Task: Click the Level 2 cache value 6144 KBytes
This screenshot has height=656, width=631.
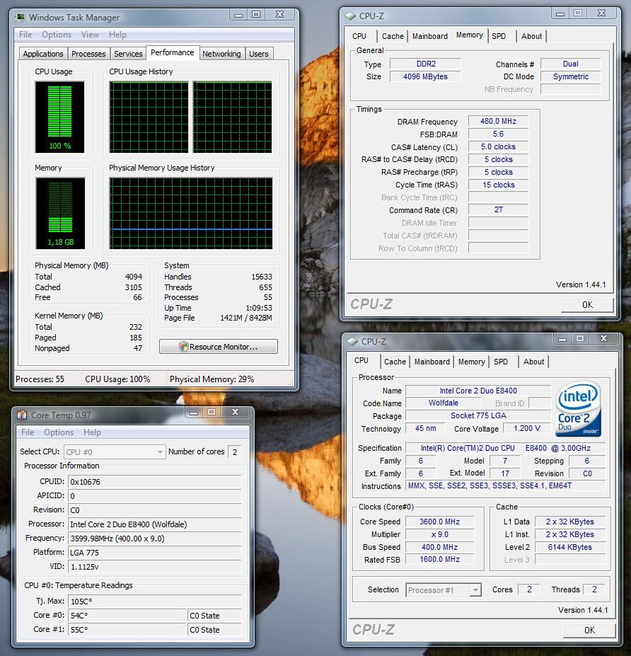Action: [x=570, y=547]
